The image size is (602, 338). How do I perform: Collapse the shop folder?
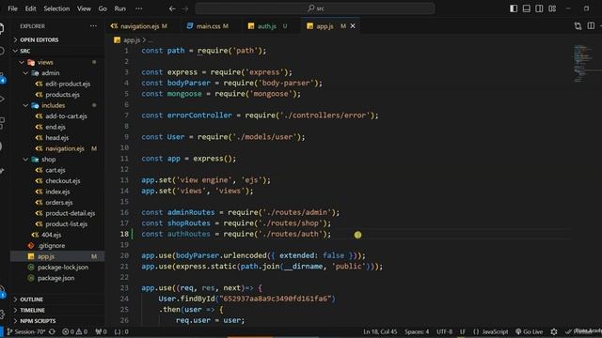pyautogui.click(x=56, y=159)
